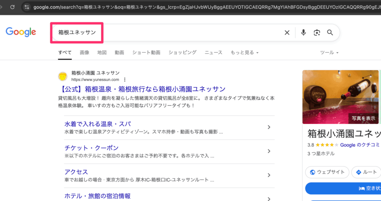
Task: Switch to the 地図 tab
Action: [x=102, y=52]
